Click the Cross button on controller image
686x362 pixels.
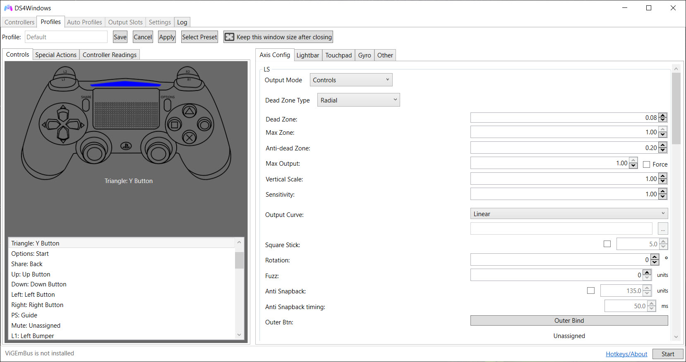[x=189, y=138]
